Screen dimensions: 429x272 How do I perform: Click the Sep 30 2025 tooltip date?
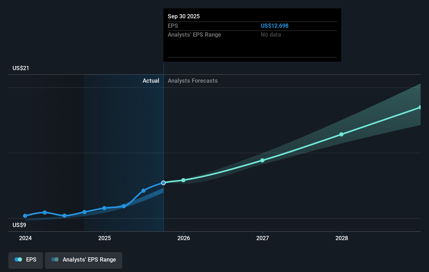[x=184, y=16]
